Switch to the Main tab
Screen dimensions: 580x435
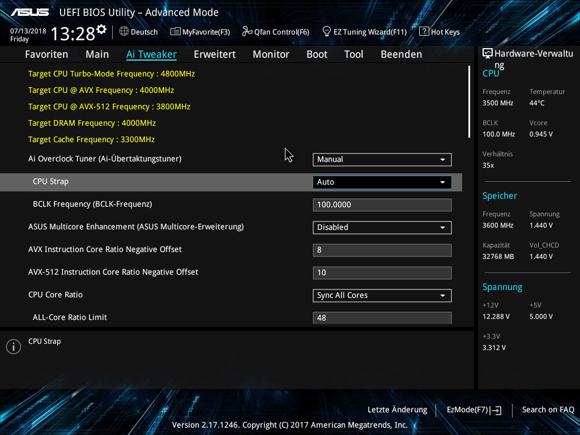97,54
